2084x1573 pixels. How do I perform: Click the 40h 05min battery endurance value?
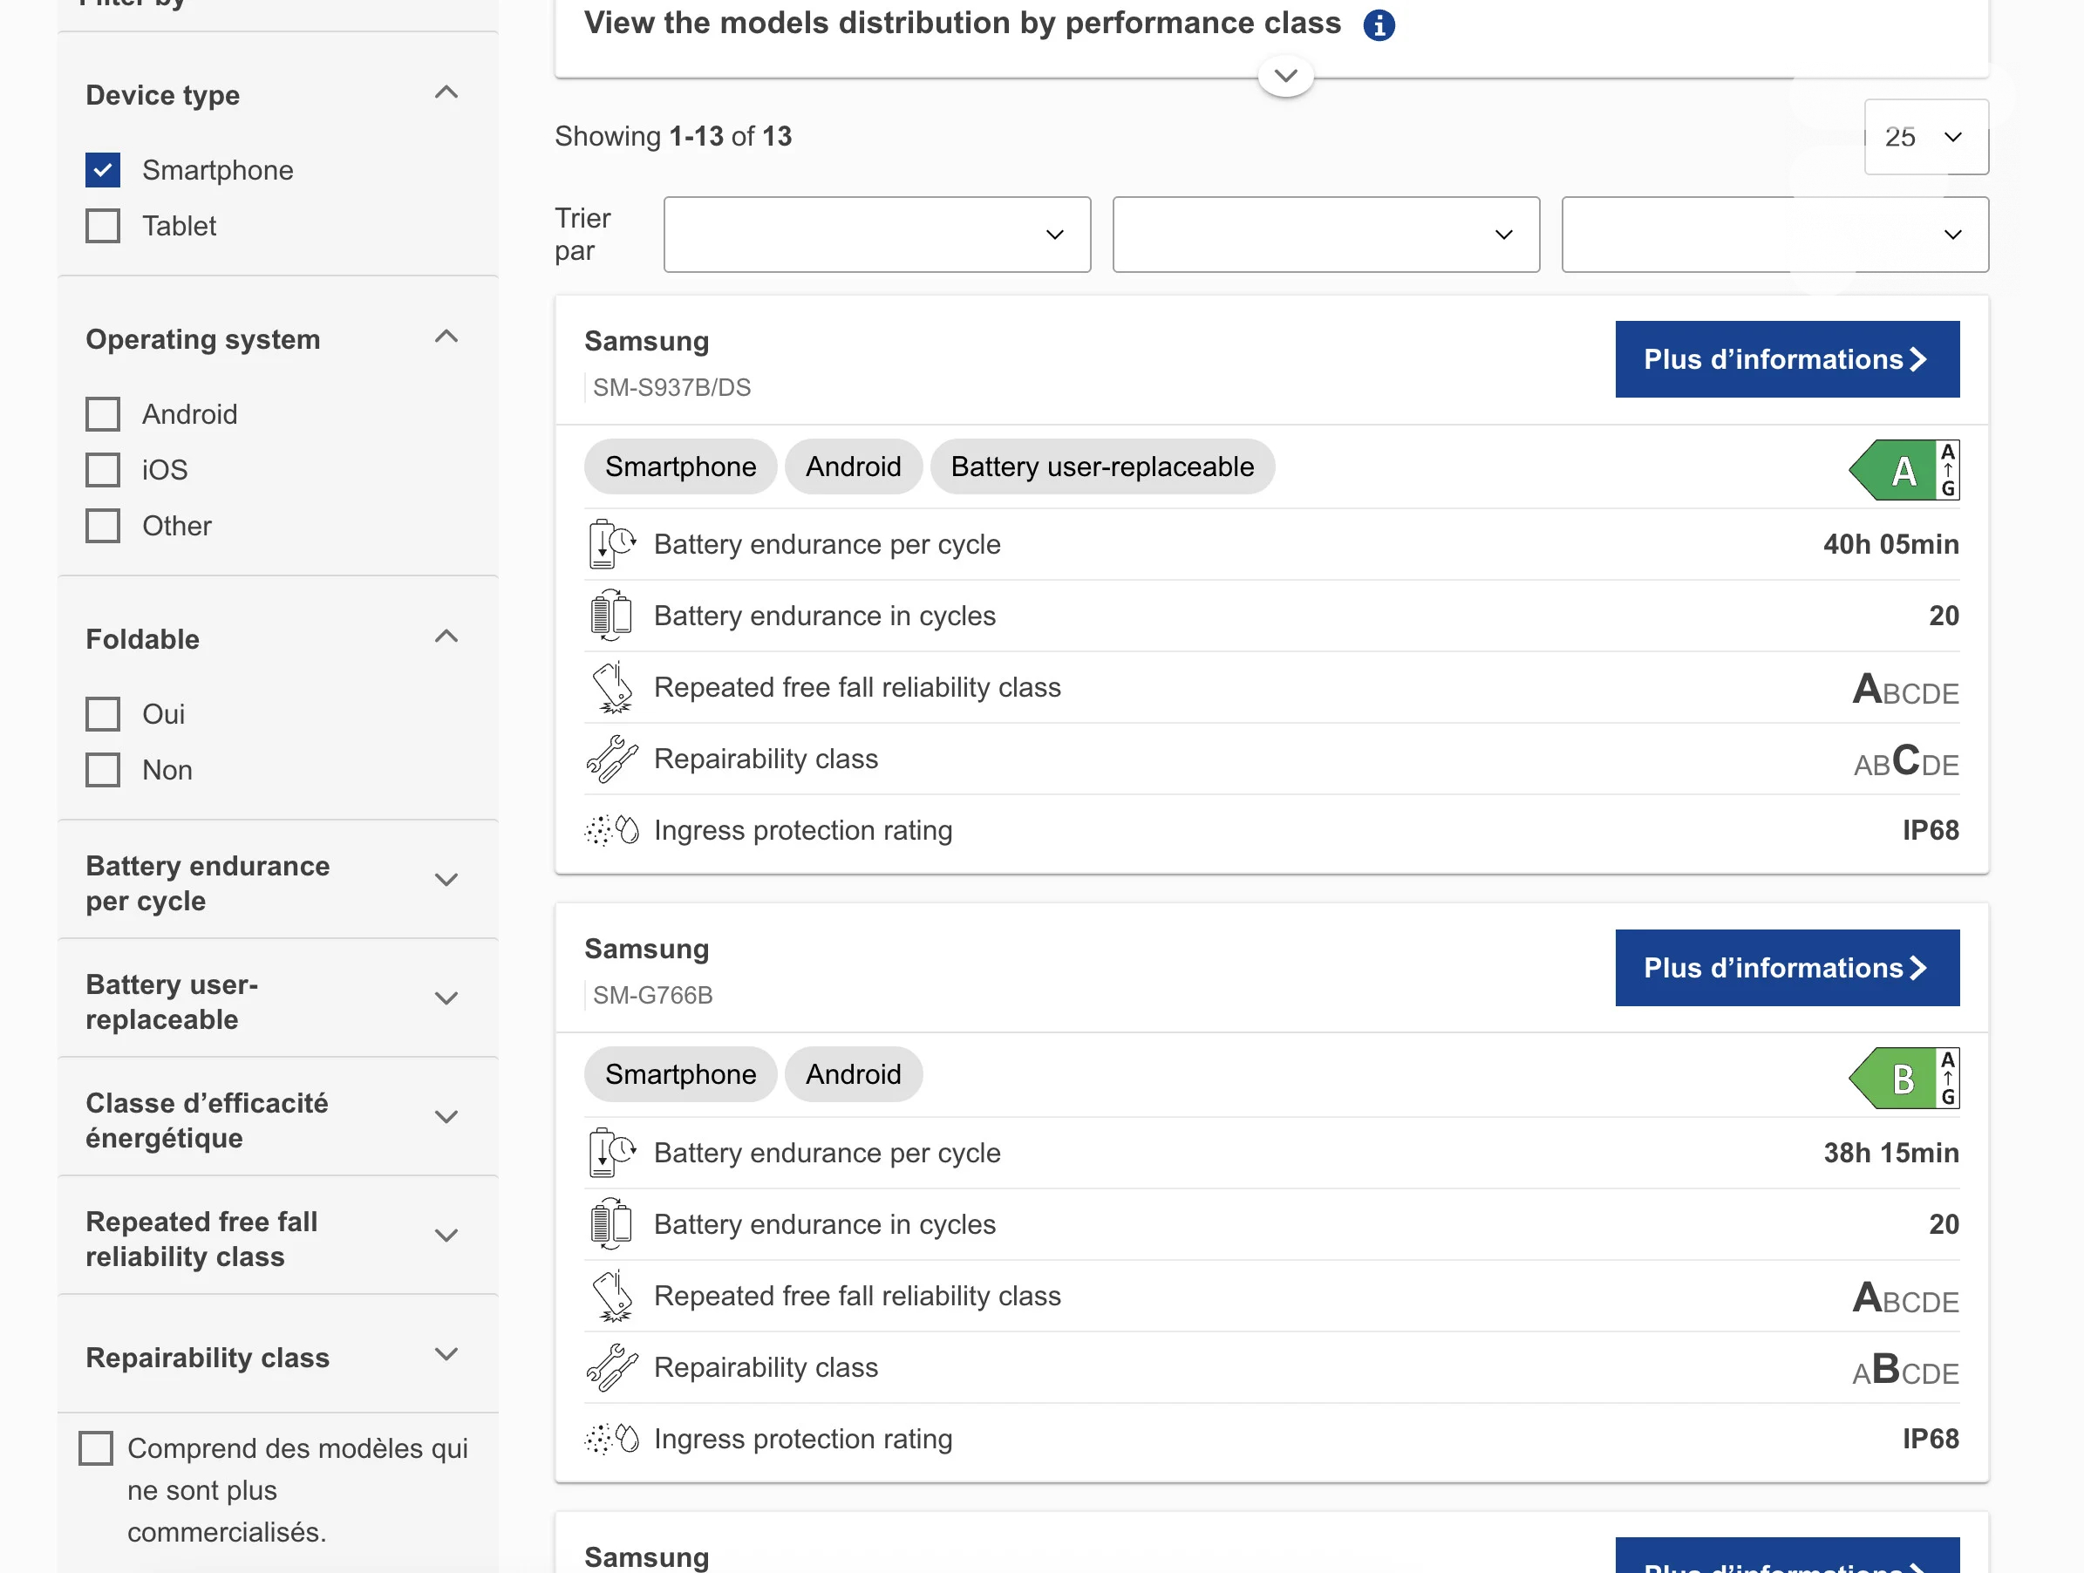[x=1891, y=544]
